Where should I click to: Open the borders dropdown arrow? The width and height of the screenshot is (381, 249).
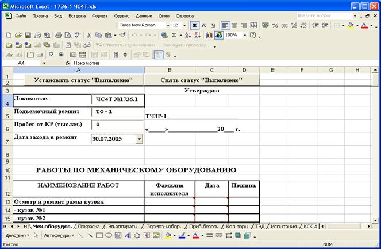point(343,25)
